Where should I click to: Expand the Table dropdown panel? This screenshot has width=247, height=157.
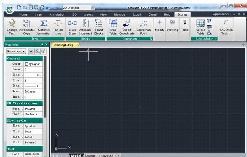click(184, 27)
